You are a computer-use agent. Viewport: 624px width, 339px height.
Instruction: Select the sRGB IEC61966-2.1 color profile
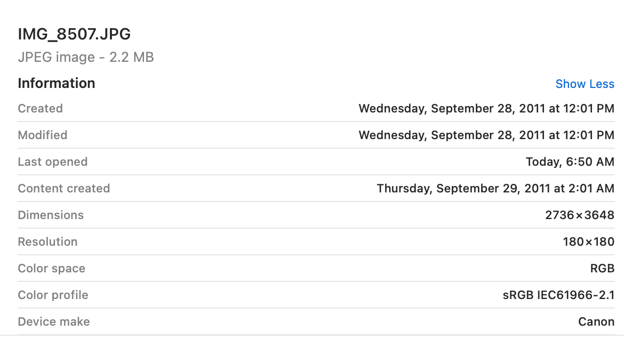click(557, 295)
